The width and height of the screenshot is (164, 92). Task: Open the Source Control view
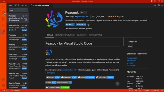pyautogui.click(x=3, y=19)
